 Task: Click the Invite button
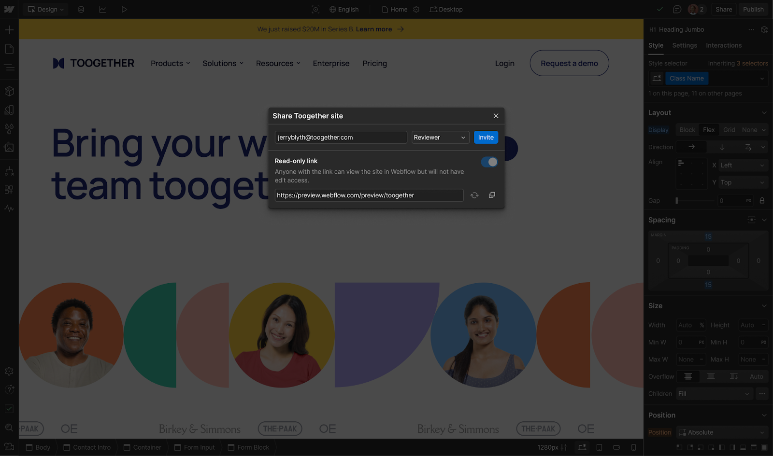point(486,138)
